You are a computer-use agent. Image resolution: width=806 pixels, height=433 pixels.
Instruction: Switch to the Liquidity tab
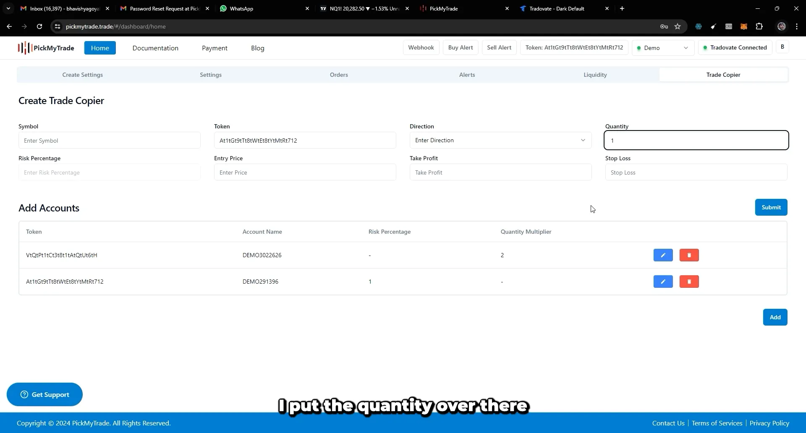click(x=595, y=75)
